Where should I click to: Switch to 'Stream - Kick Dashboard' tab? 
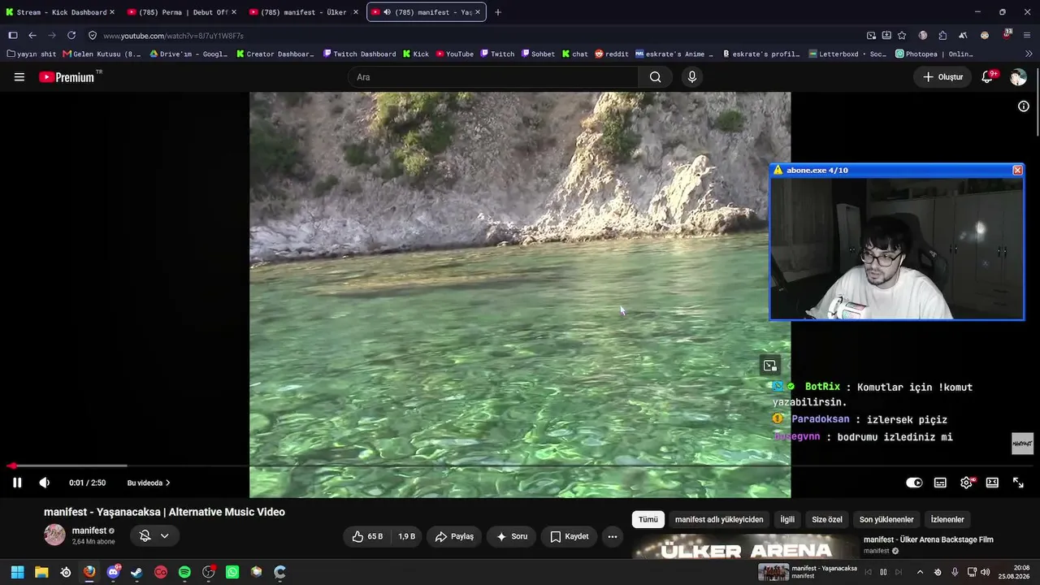pyautogui.click(x=61, y=12)
